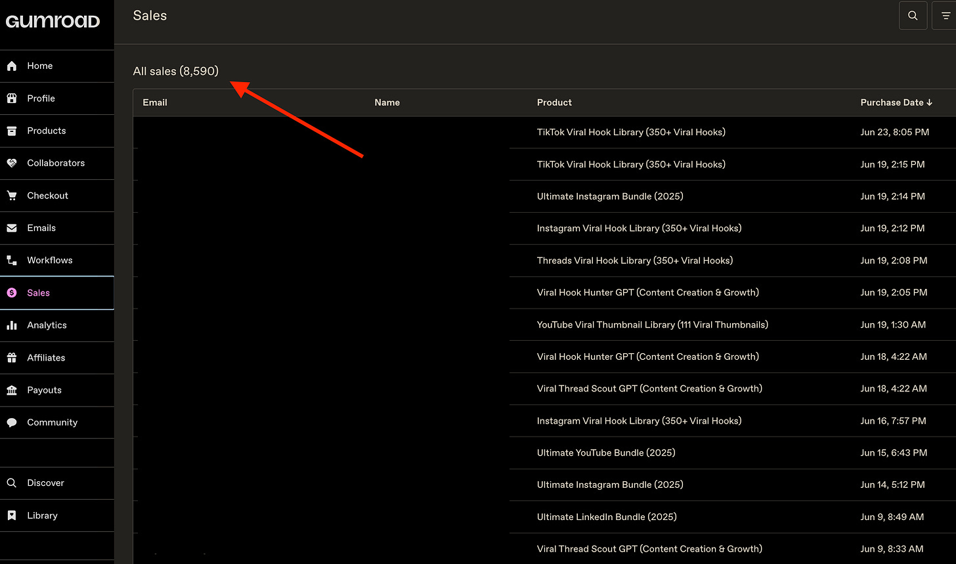Select the Ultimate LinkedIn Bundle (2025) sale row

(x=544, y=517)
